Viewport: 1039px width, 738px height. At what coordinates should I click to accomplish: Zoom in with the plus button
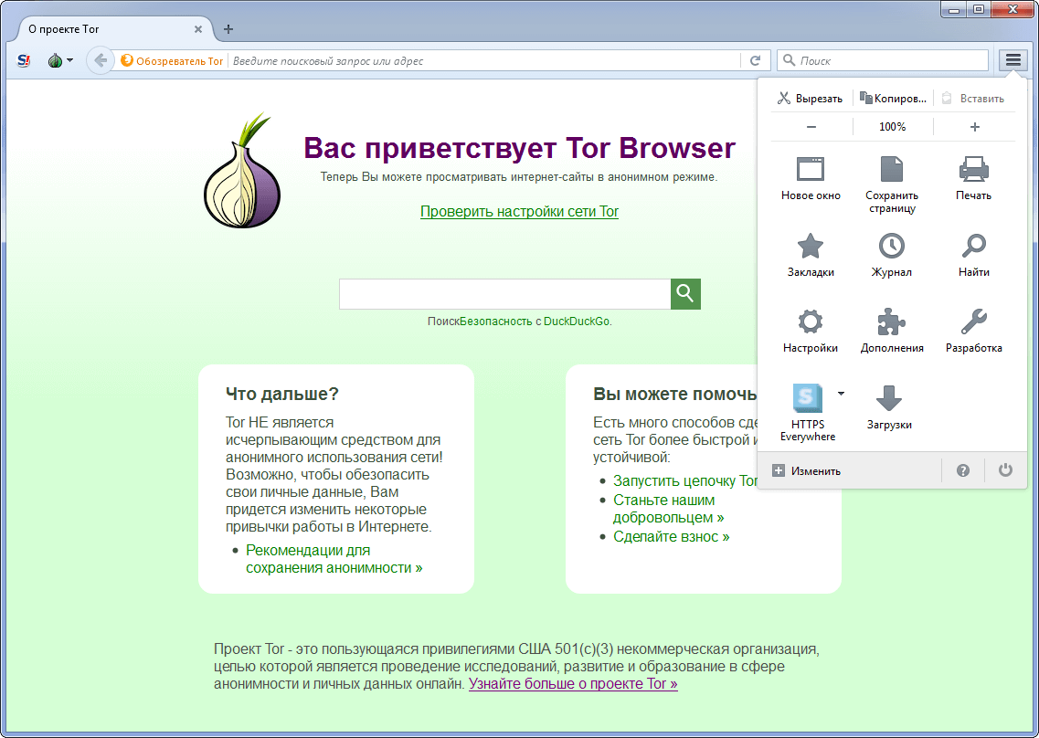click(974, 127)
